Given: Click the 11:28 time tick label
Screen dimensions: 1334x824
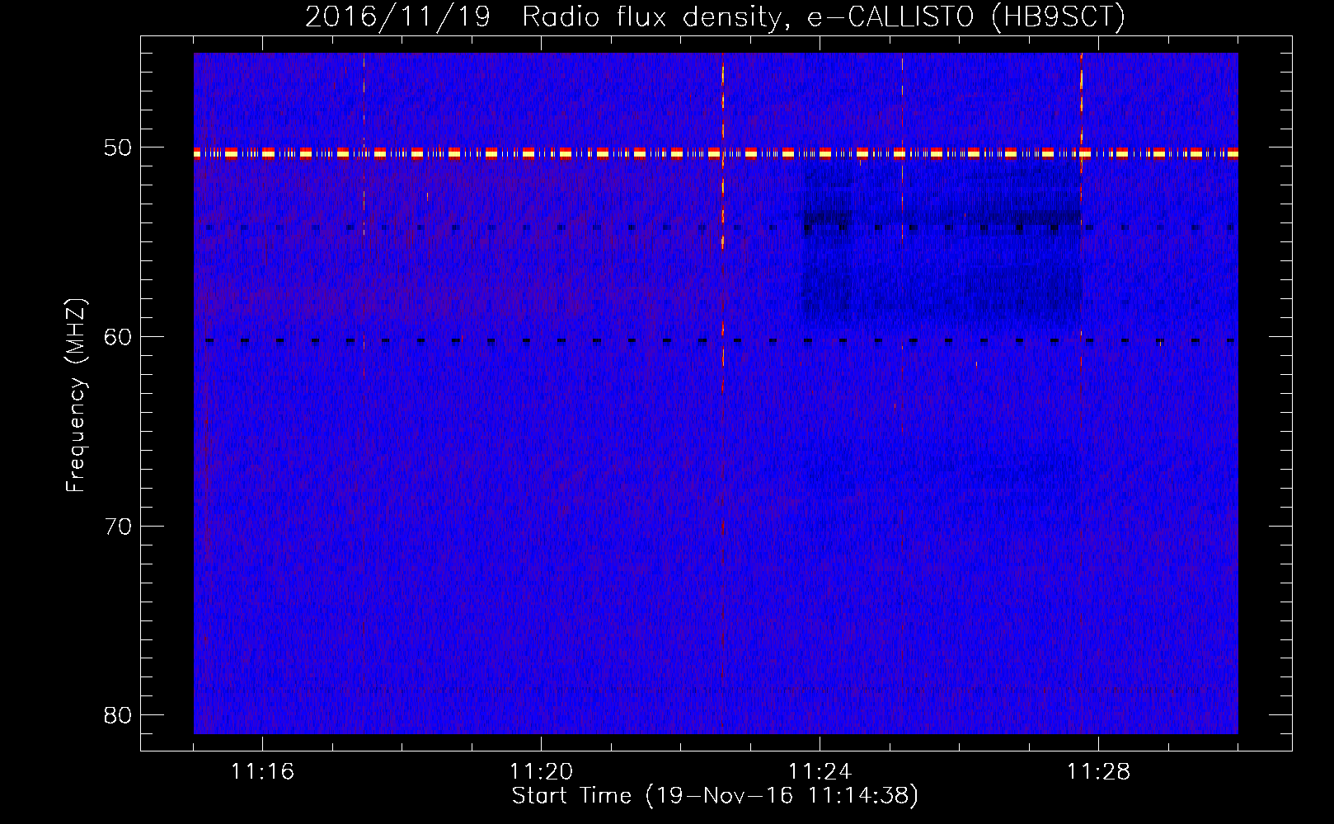Looking at the screenshot, I should [x=1098, y=772].
